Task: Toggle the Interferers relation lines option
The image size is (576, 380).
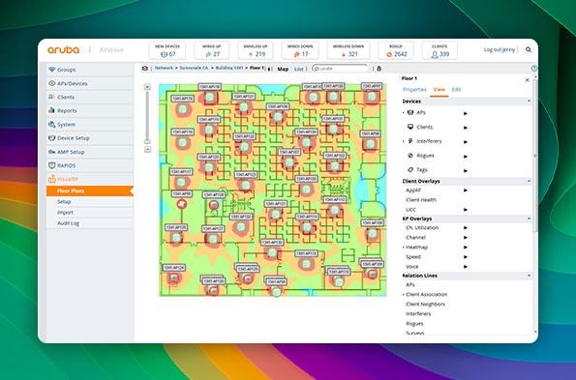Action: 418,314
